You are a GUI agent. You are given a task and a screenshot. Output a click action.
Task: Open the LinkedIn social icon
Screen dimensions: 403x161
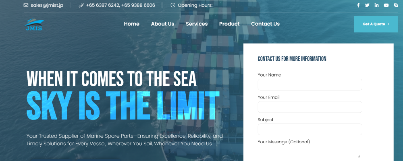pos(376,5)
